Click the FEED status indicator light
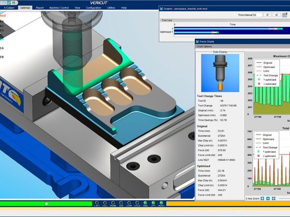This screenshot has height=217, width=290. (x=145, y=203)
